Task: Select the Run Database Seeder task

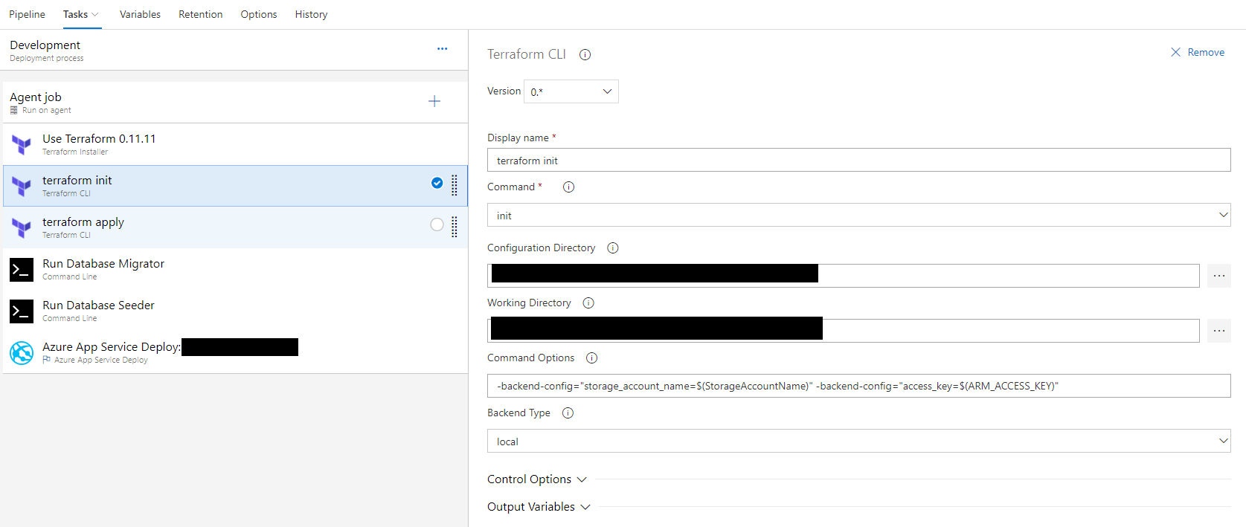Action: [x=234, y=311]
